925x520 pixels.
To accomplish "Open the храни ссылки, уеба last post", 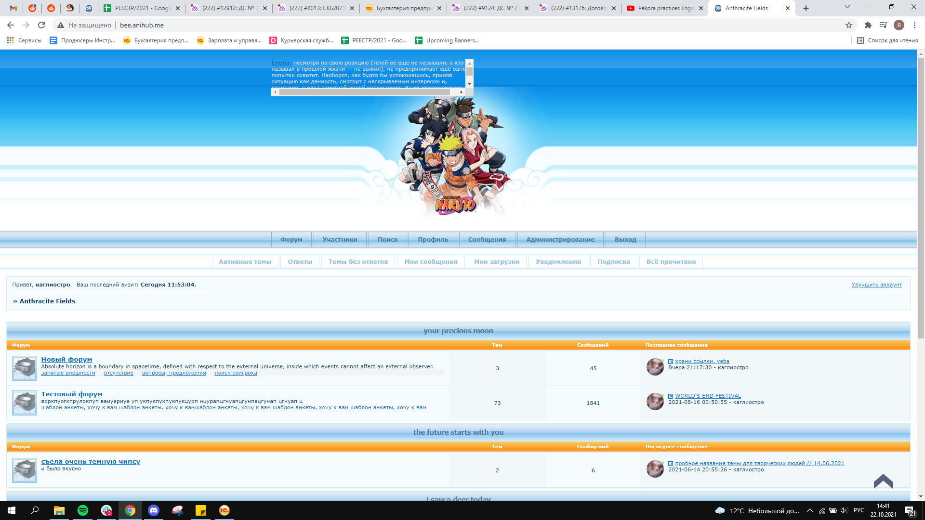I will (x=702, y=361).
